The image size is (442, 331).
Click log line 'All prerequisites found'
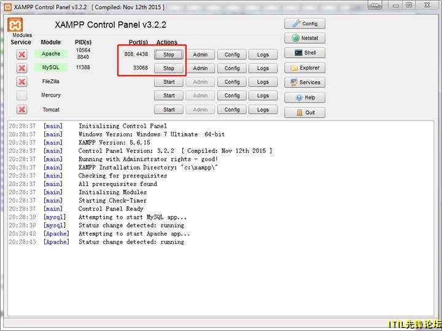tap(117, 184)
